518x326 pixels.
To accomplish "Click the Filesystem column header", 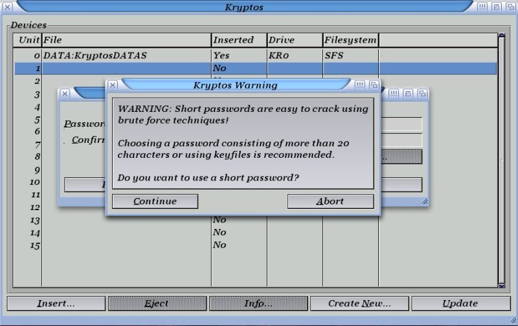I will (x=351, y=40).
